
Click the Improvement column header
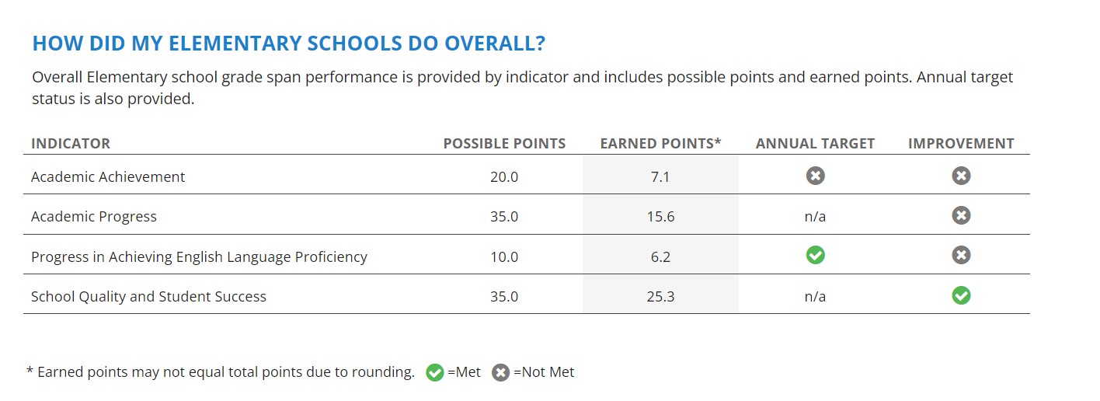(x=961, y=144)
